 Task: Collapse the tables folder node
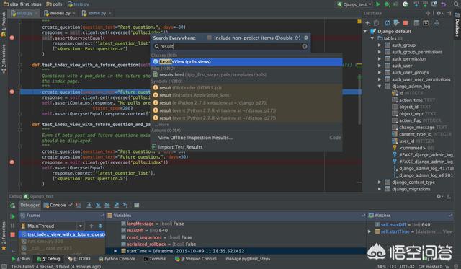click(x=372, y=38)
